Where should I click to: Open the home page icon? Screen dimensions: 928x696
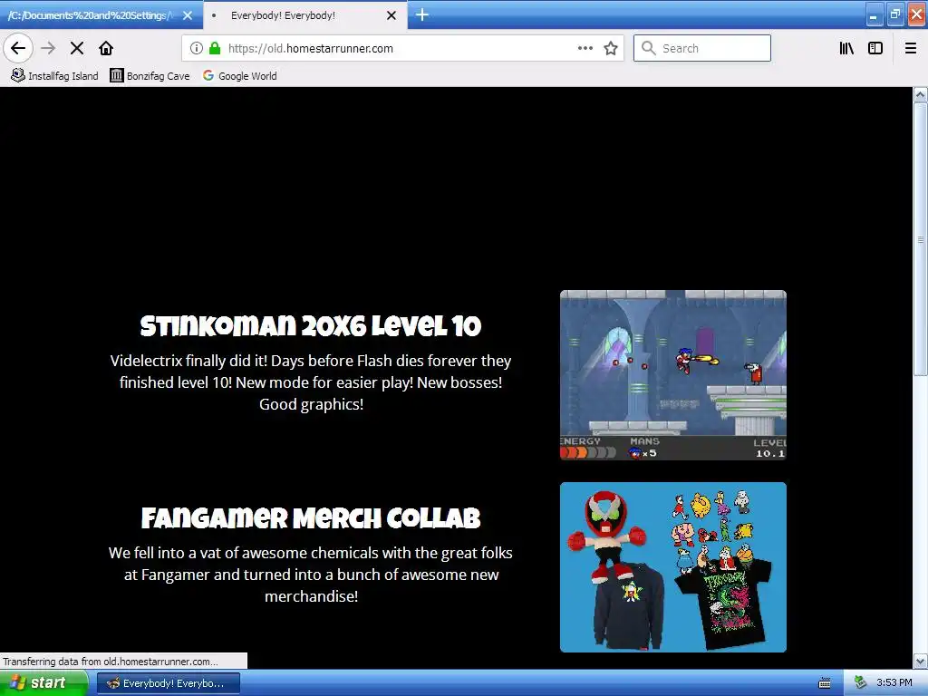106,48
